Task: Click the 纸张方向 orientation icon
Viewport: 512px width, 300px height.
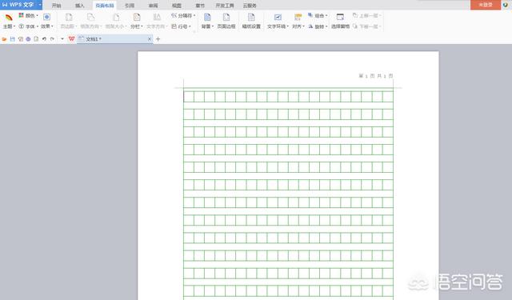Action: pyautogui.click(x=90, y=18)
